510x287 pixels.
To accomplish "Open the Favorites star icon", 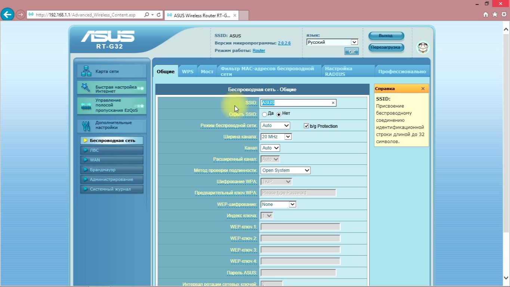I will 495,15.
